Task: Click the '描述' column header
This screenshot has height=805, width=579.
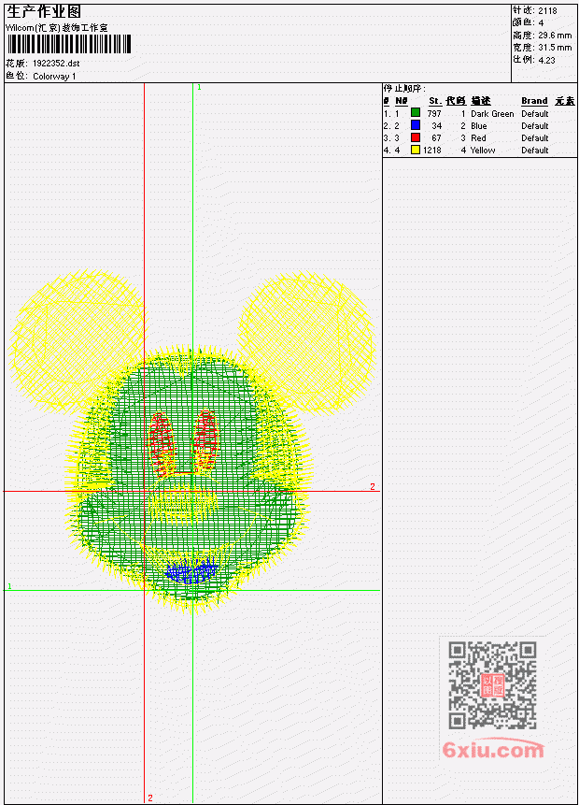Action: [x=481, y=101]
